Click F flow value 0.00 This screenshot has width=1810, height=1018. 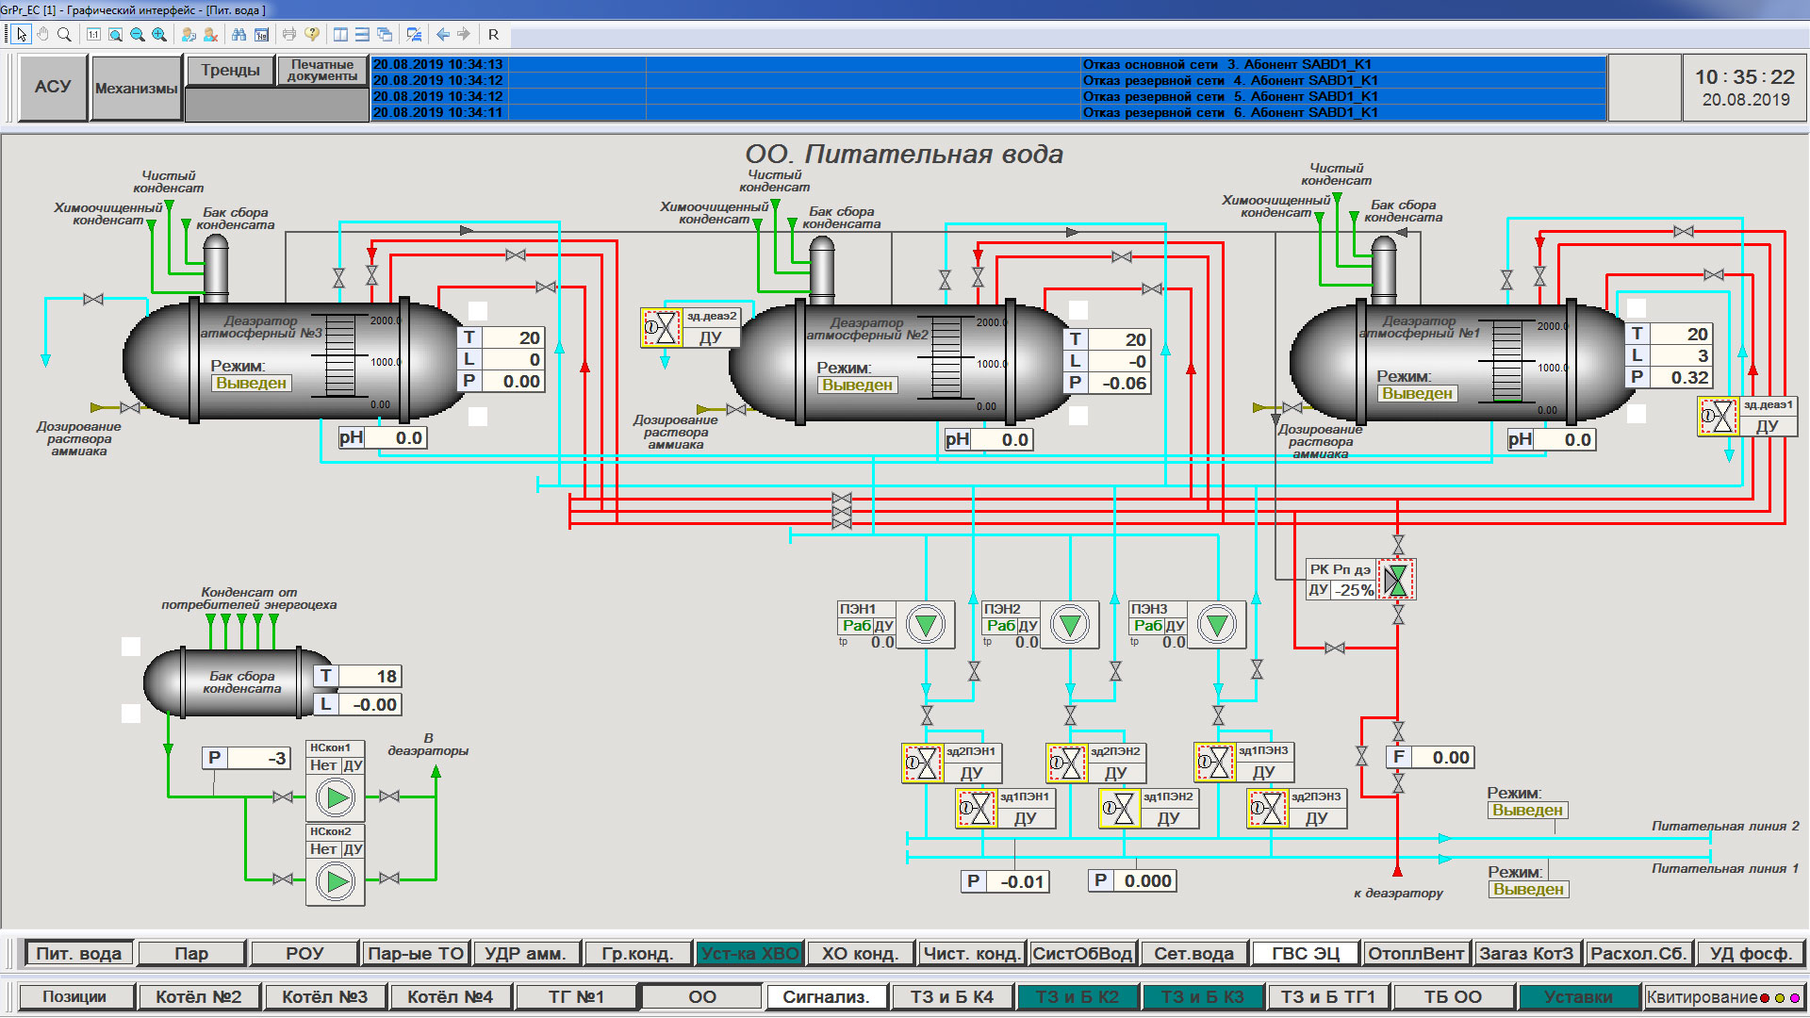(1442, 758)
